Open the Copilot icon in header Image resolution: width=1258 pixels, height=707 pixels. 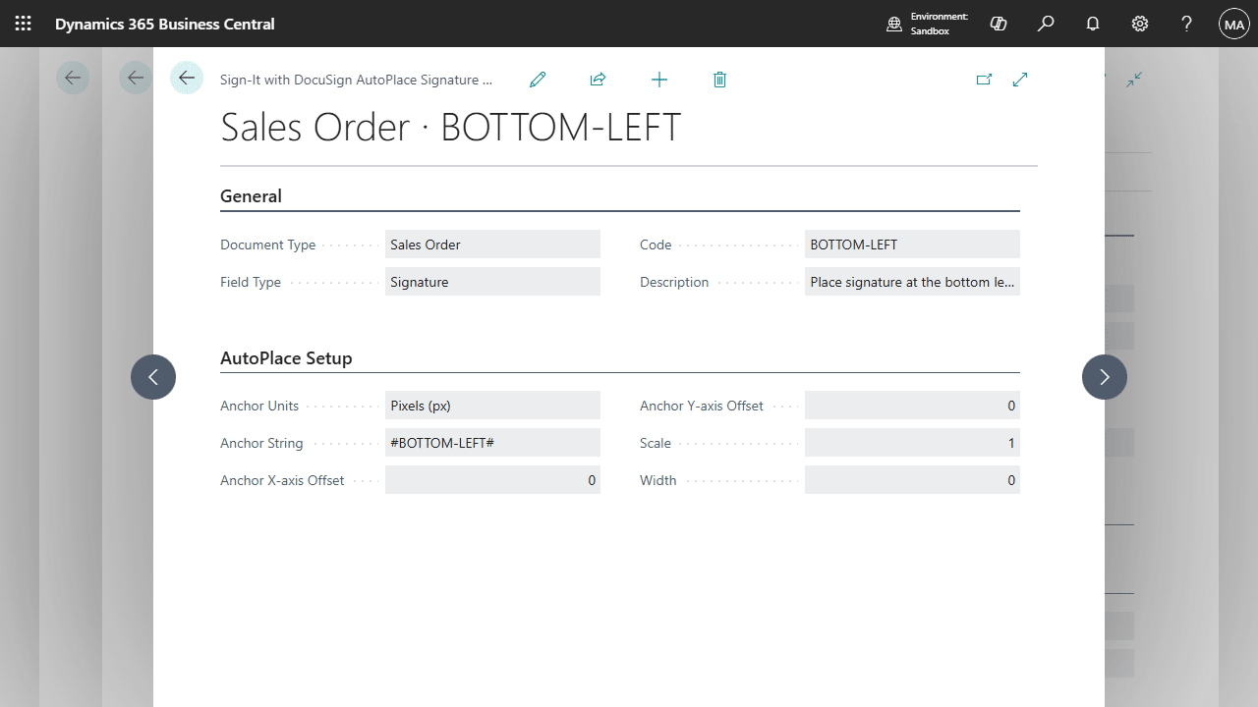pos(999,24)
